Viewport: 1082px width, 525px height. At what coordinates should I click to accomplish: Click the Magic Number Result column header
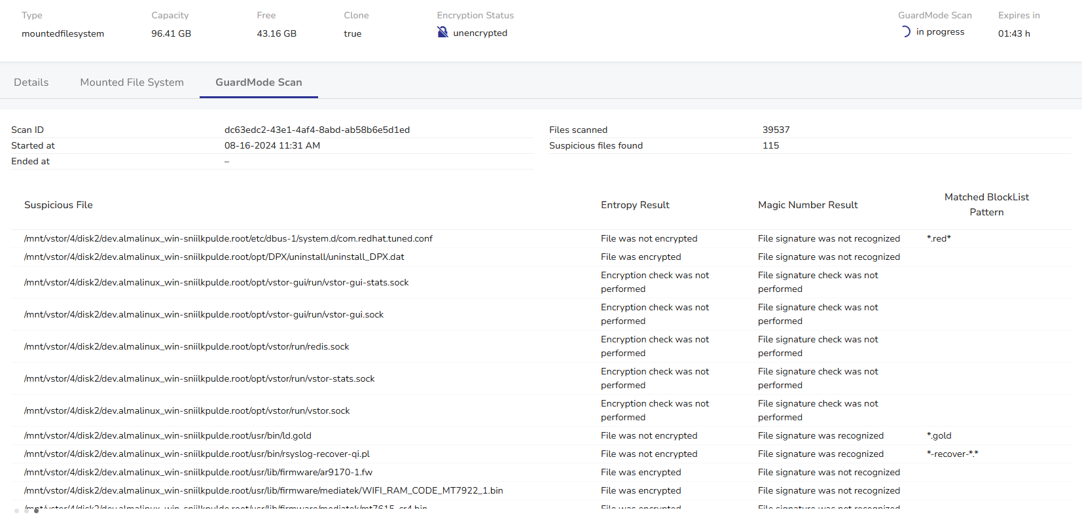[x=807, y=205]
